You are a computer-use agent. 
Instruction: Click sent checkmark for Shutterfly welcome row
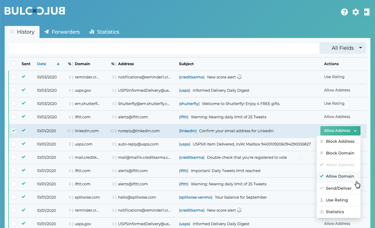pos(23,103)
